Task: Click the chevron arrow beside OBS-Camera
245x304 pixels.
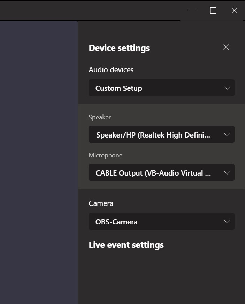Action: coord(227,222)
